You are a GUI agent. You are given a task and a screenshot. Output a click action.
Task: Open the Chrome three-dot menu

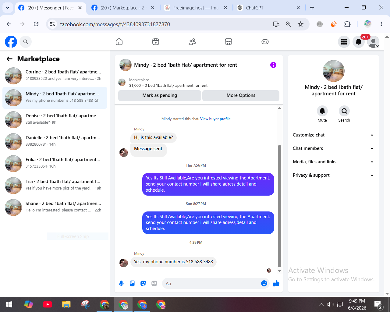point(381,24)
